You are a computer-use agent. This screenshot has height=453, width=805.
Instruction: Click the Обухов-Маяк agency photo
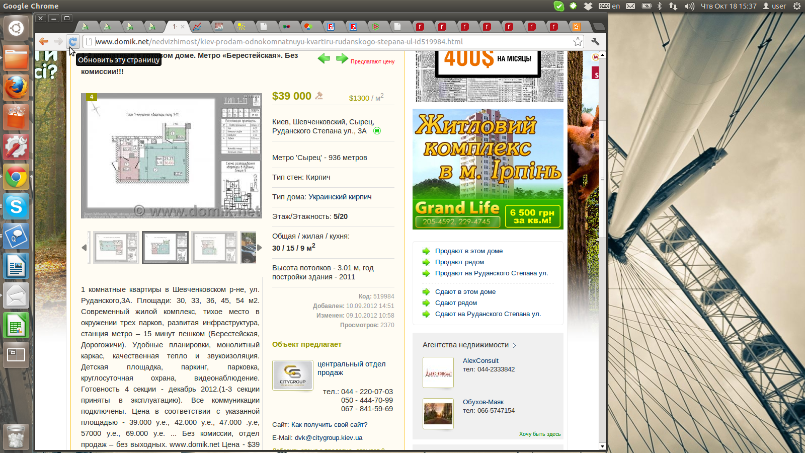point(438,414)
